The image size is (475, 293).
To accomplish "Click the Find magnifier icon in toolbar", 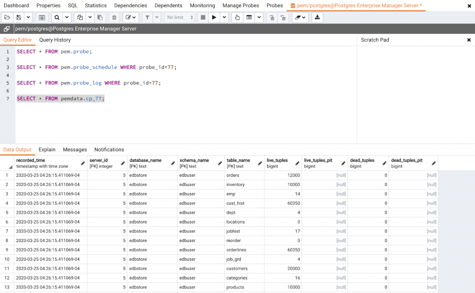I will pyautogui.click(x=57, y=18).
